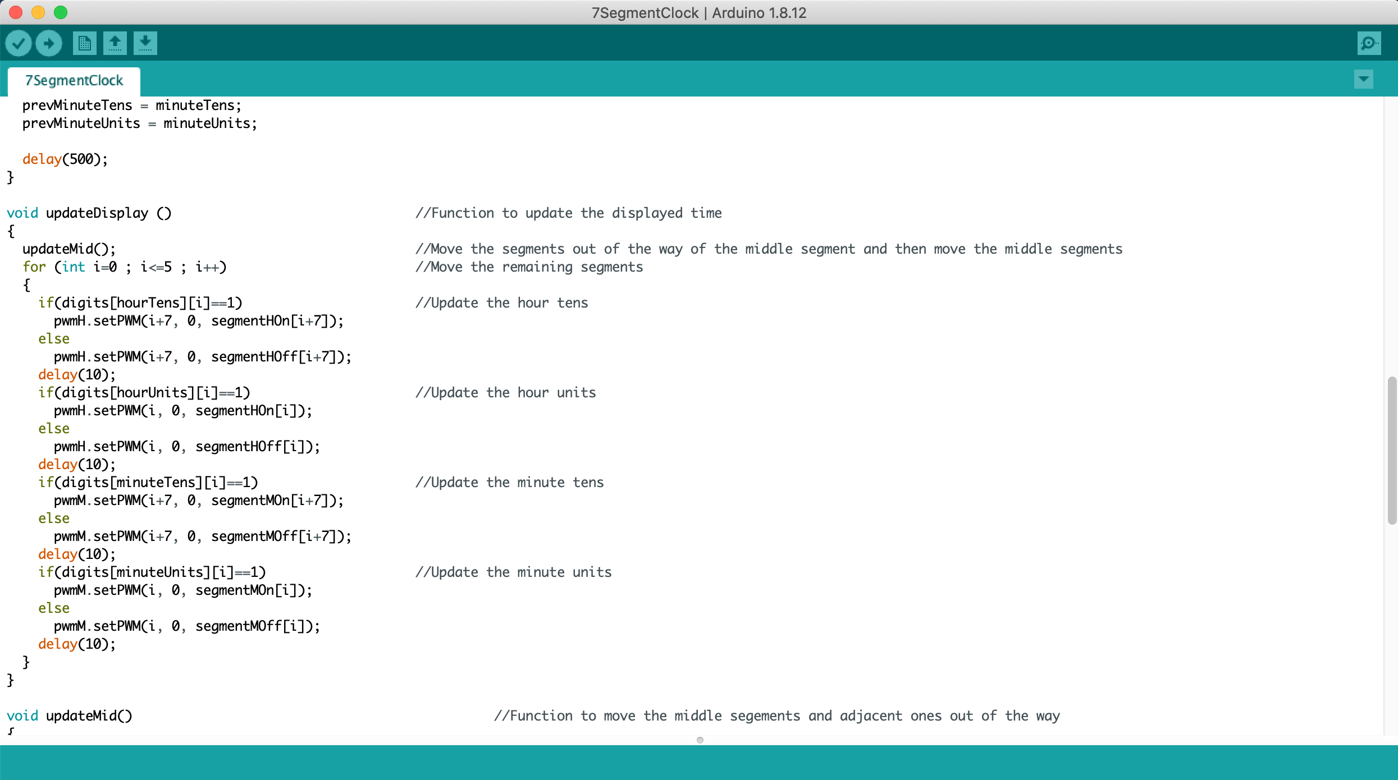Click comment '//Update the minute units'
Viewport: 1398px width, 780px height.
(x=514, y=572)
